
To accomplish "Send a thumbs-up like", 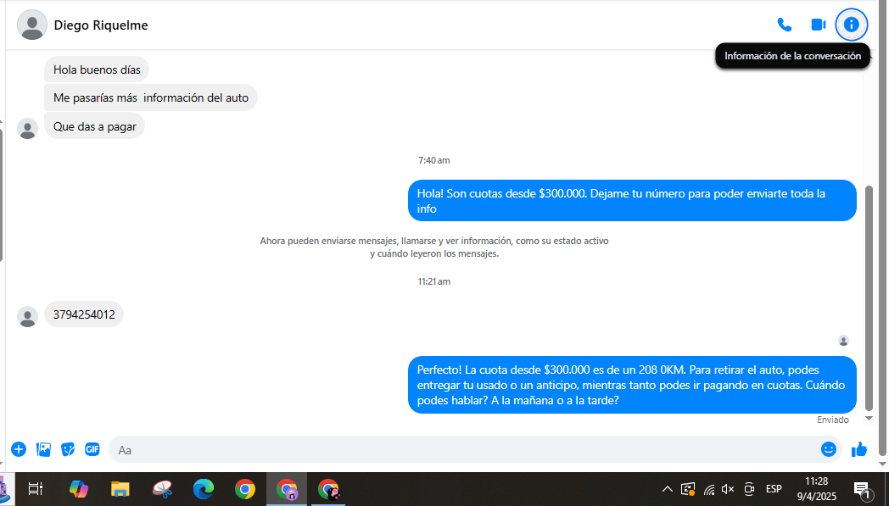I will 859,449.
